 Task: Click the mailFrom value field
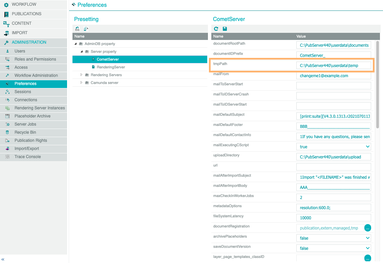pos(334,76)
